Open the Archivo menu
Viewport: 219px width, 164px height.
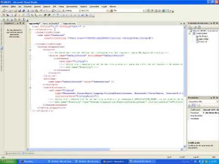5,6
